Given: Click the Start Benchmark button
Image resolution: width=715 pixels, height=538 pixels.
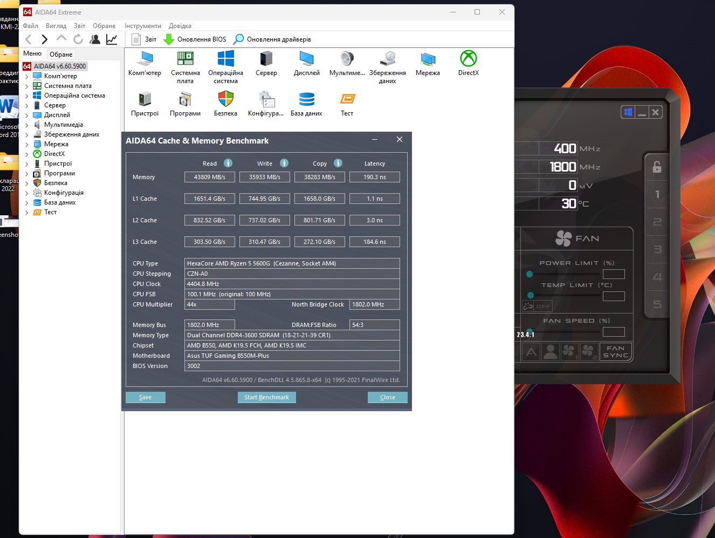Looking at the screenshot, I should coord(266,397).
